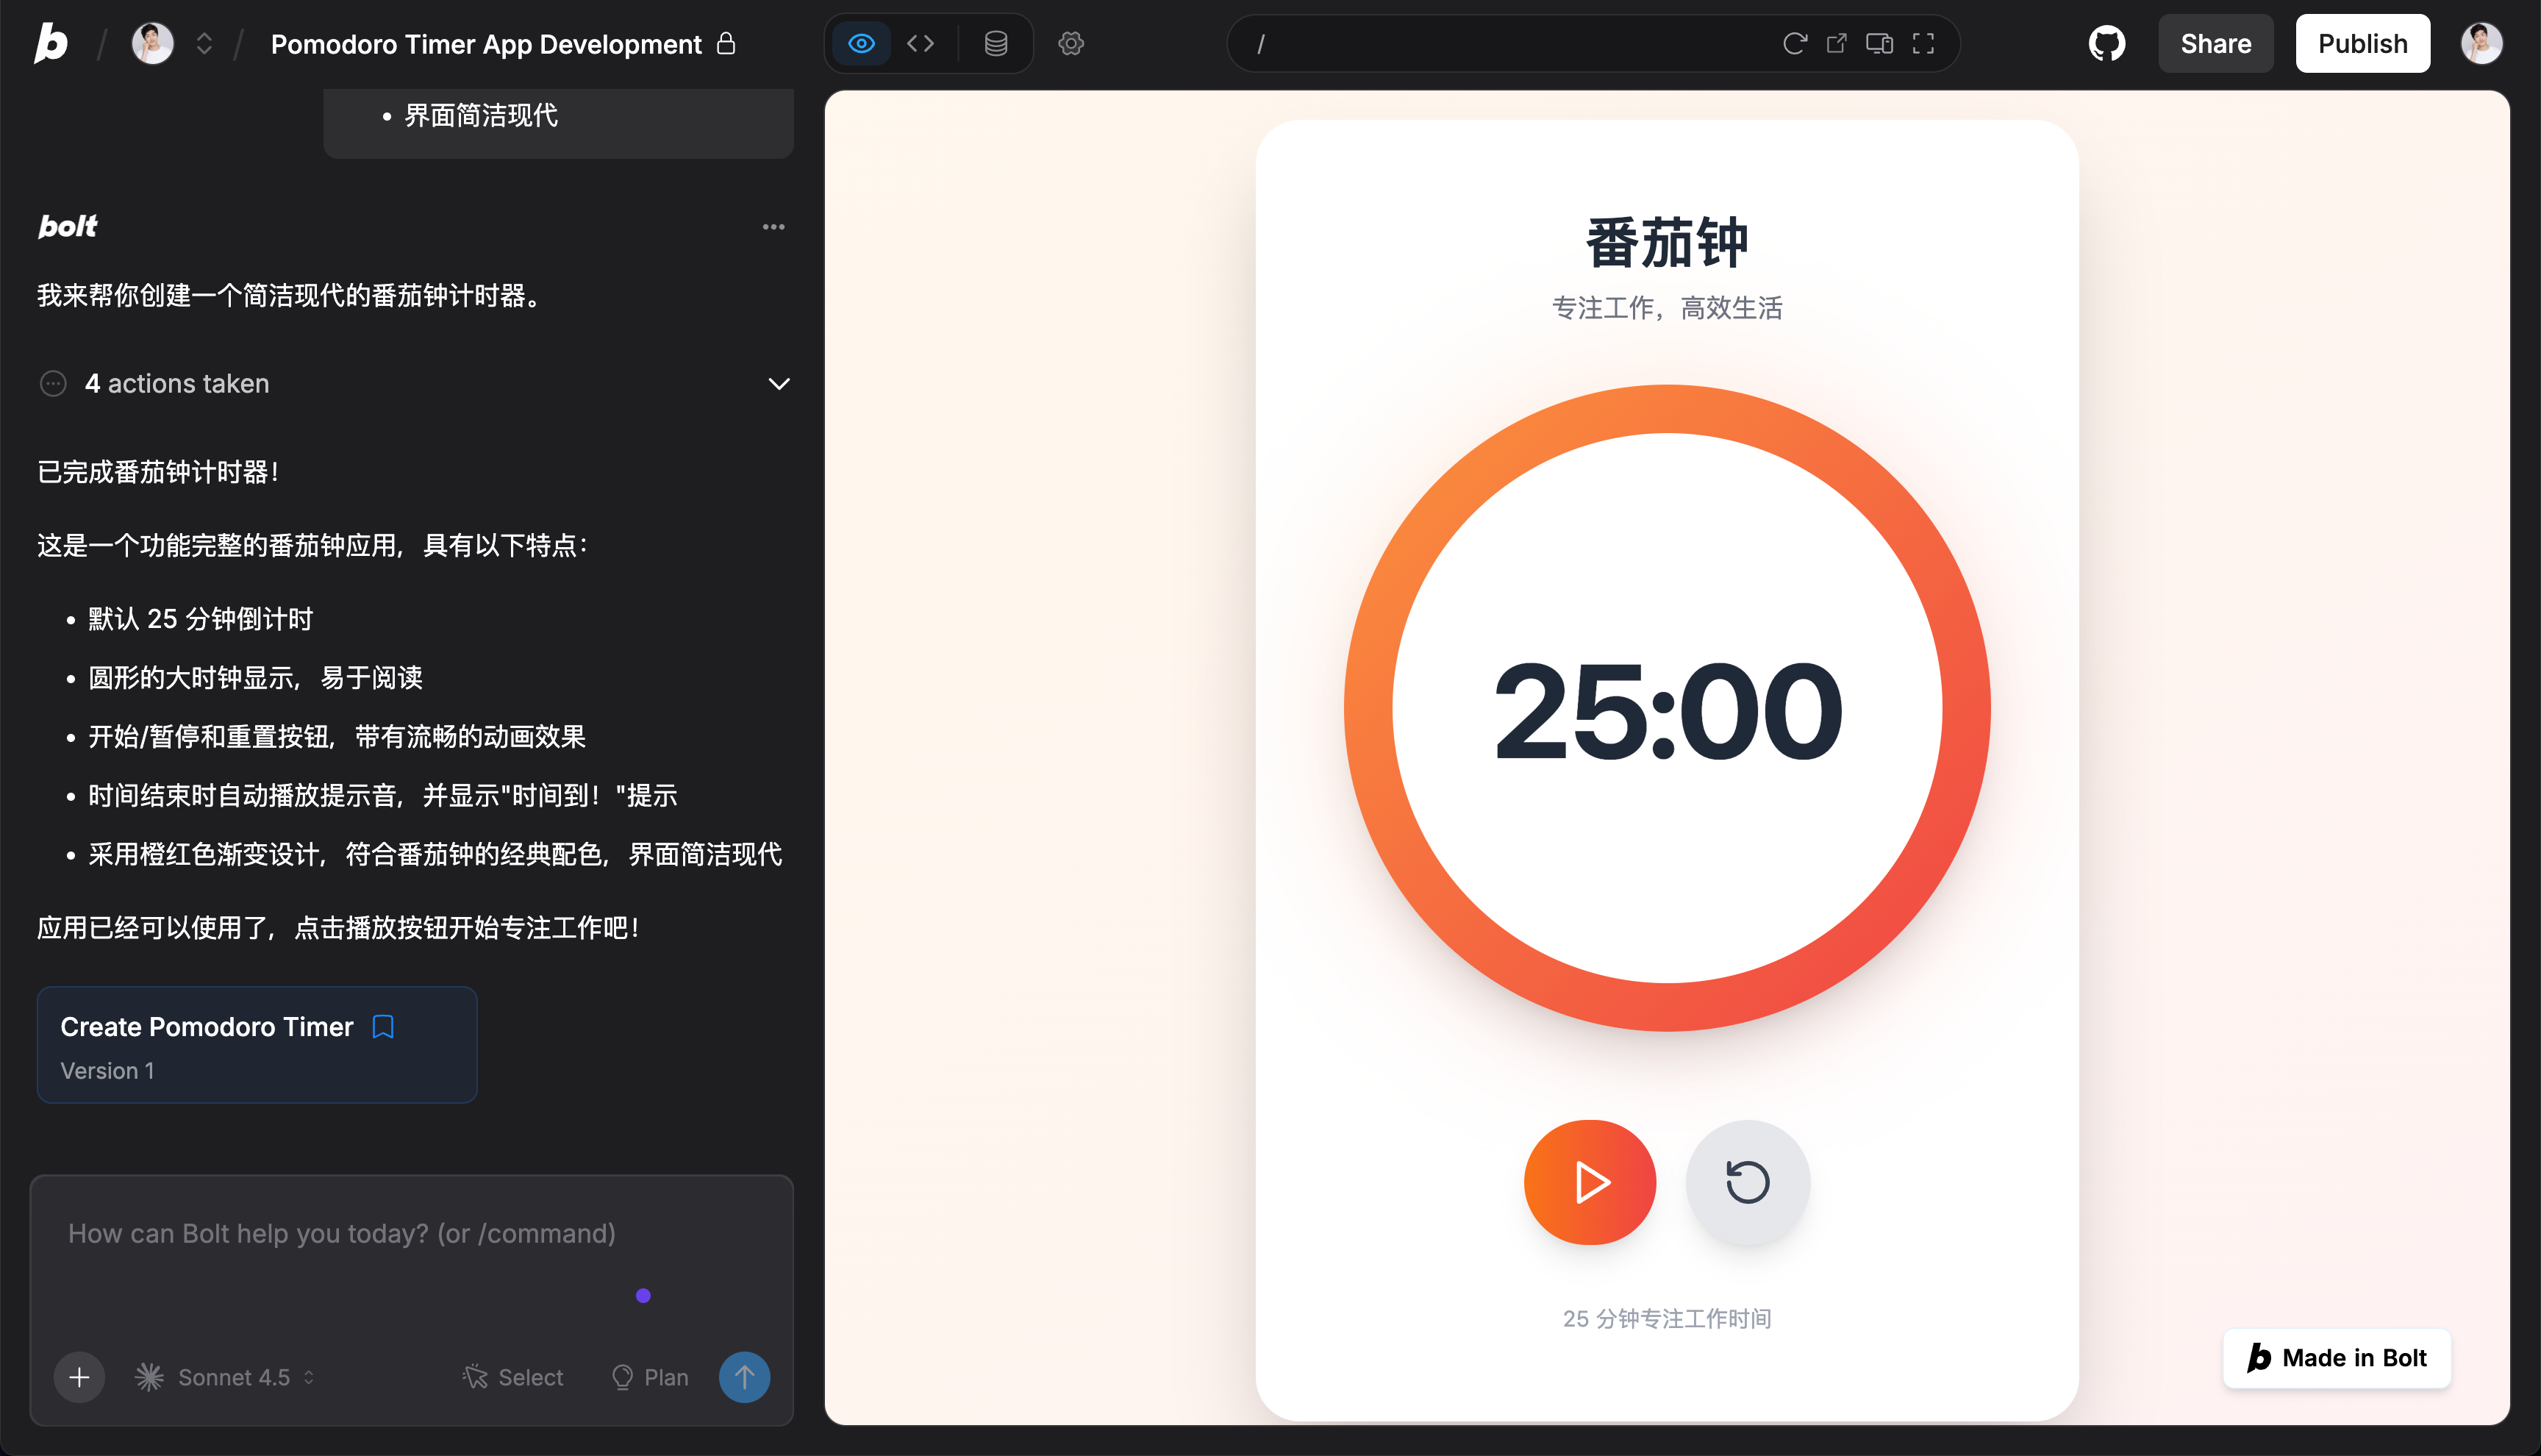
Task: Open the database panel icon
Action: pyautogui.click(x=996, y=43)
